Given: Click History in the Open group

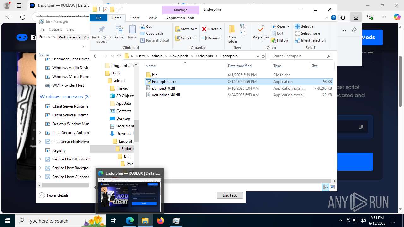Looking at the screenshot, I should click(x=280, y=40).
